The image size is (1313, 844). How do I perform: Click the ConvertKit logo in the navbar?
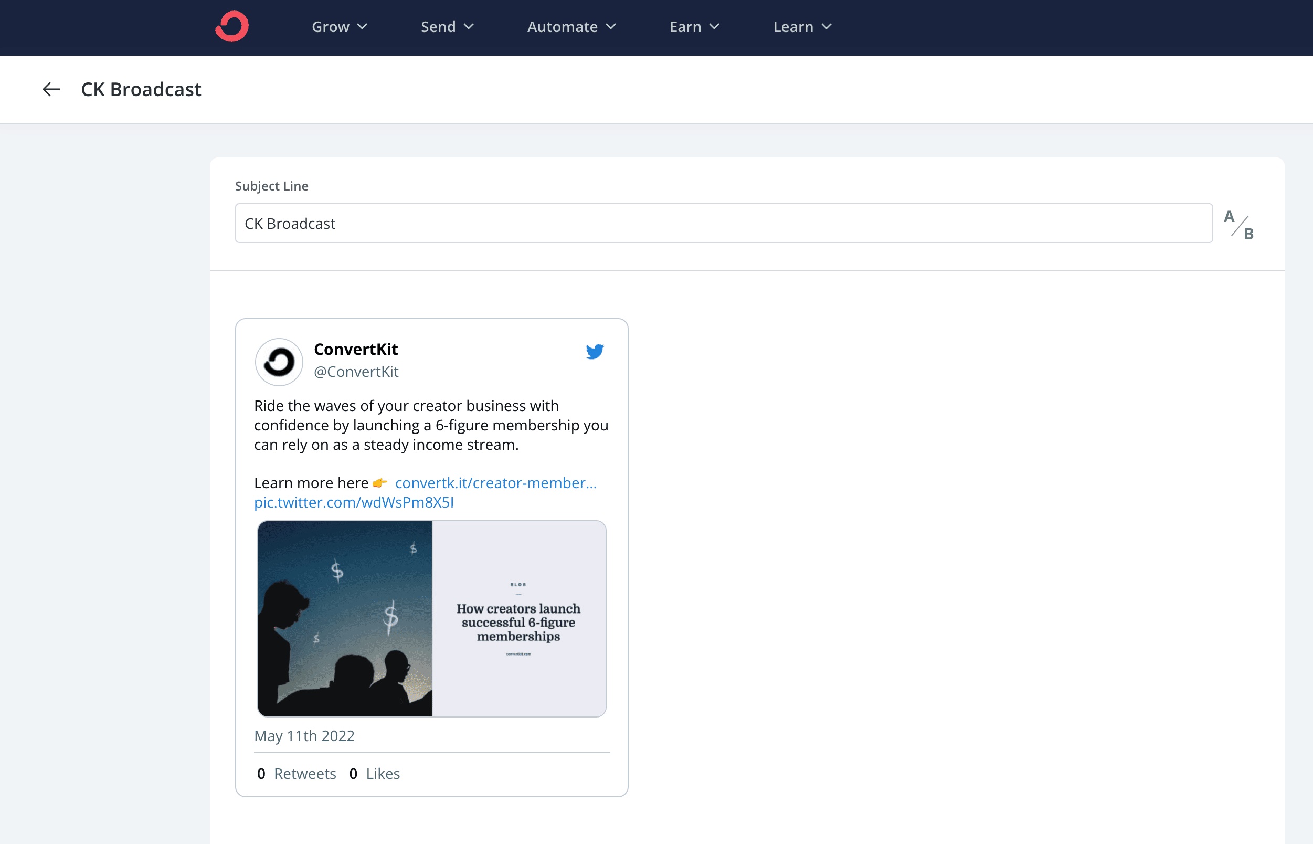pos(232,26)
